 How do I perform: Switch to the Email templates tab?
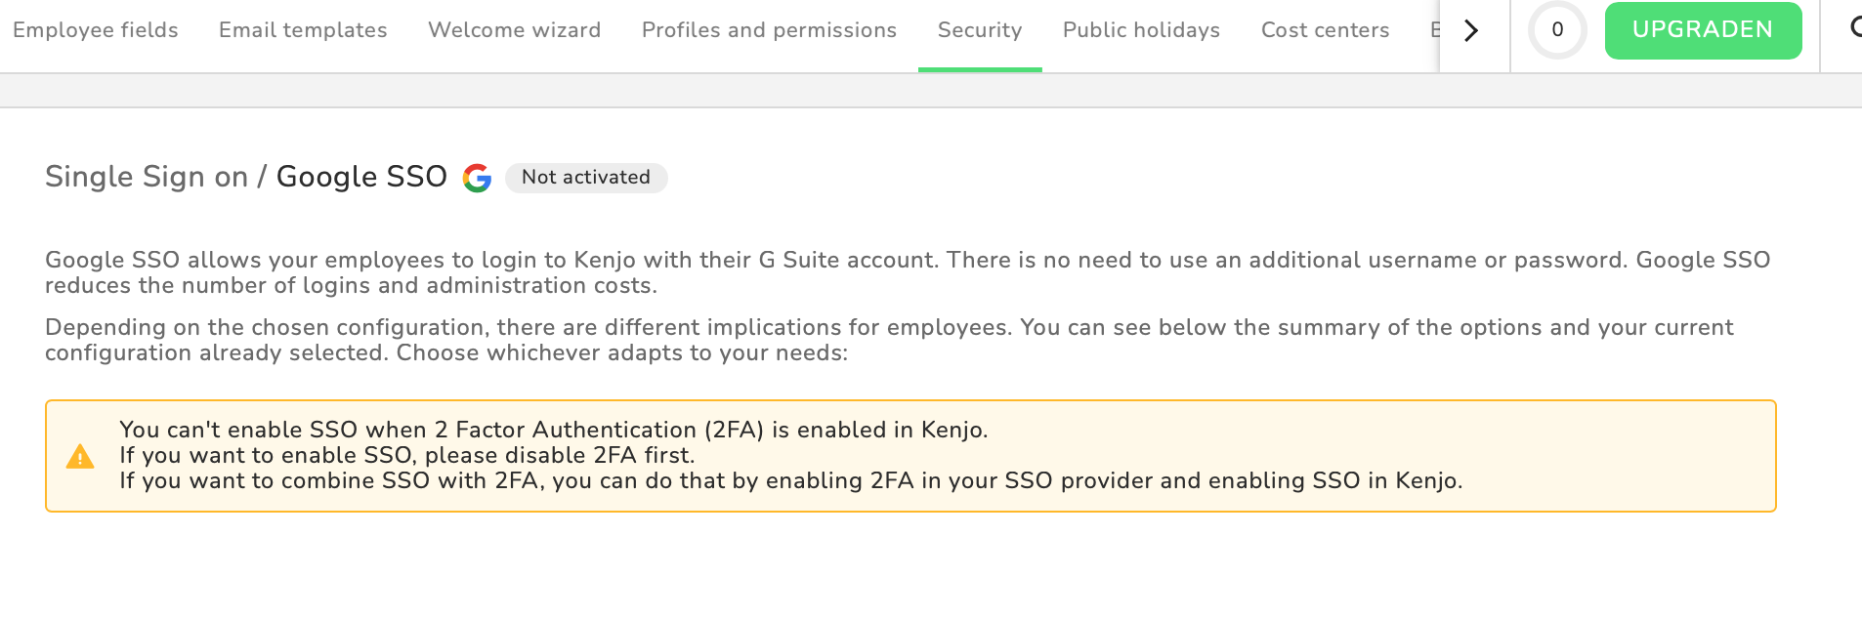click(x=303, y=30)
